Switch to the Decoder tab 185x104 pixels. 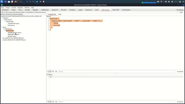[x=64, y=10]
